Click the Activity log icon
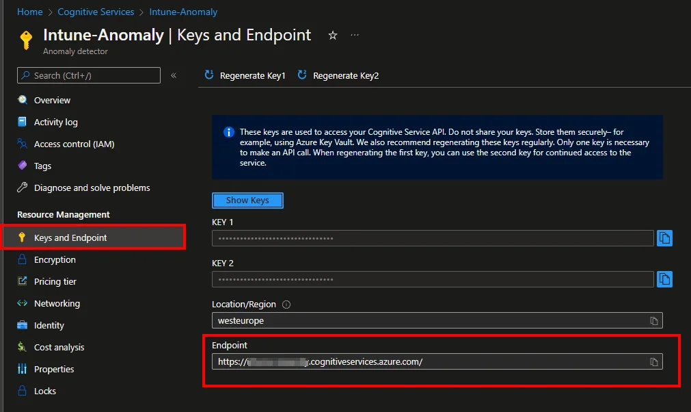Viewport: 691px width, 412px height. tap(22, 122)
